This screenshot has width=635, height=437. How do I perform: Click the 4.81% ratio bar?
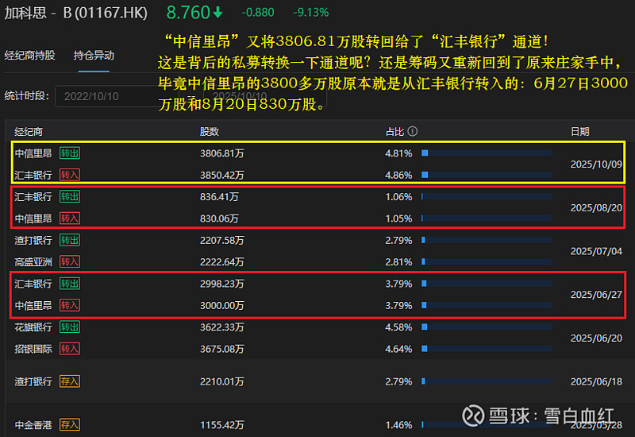[487, 153]
